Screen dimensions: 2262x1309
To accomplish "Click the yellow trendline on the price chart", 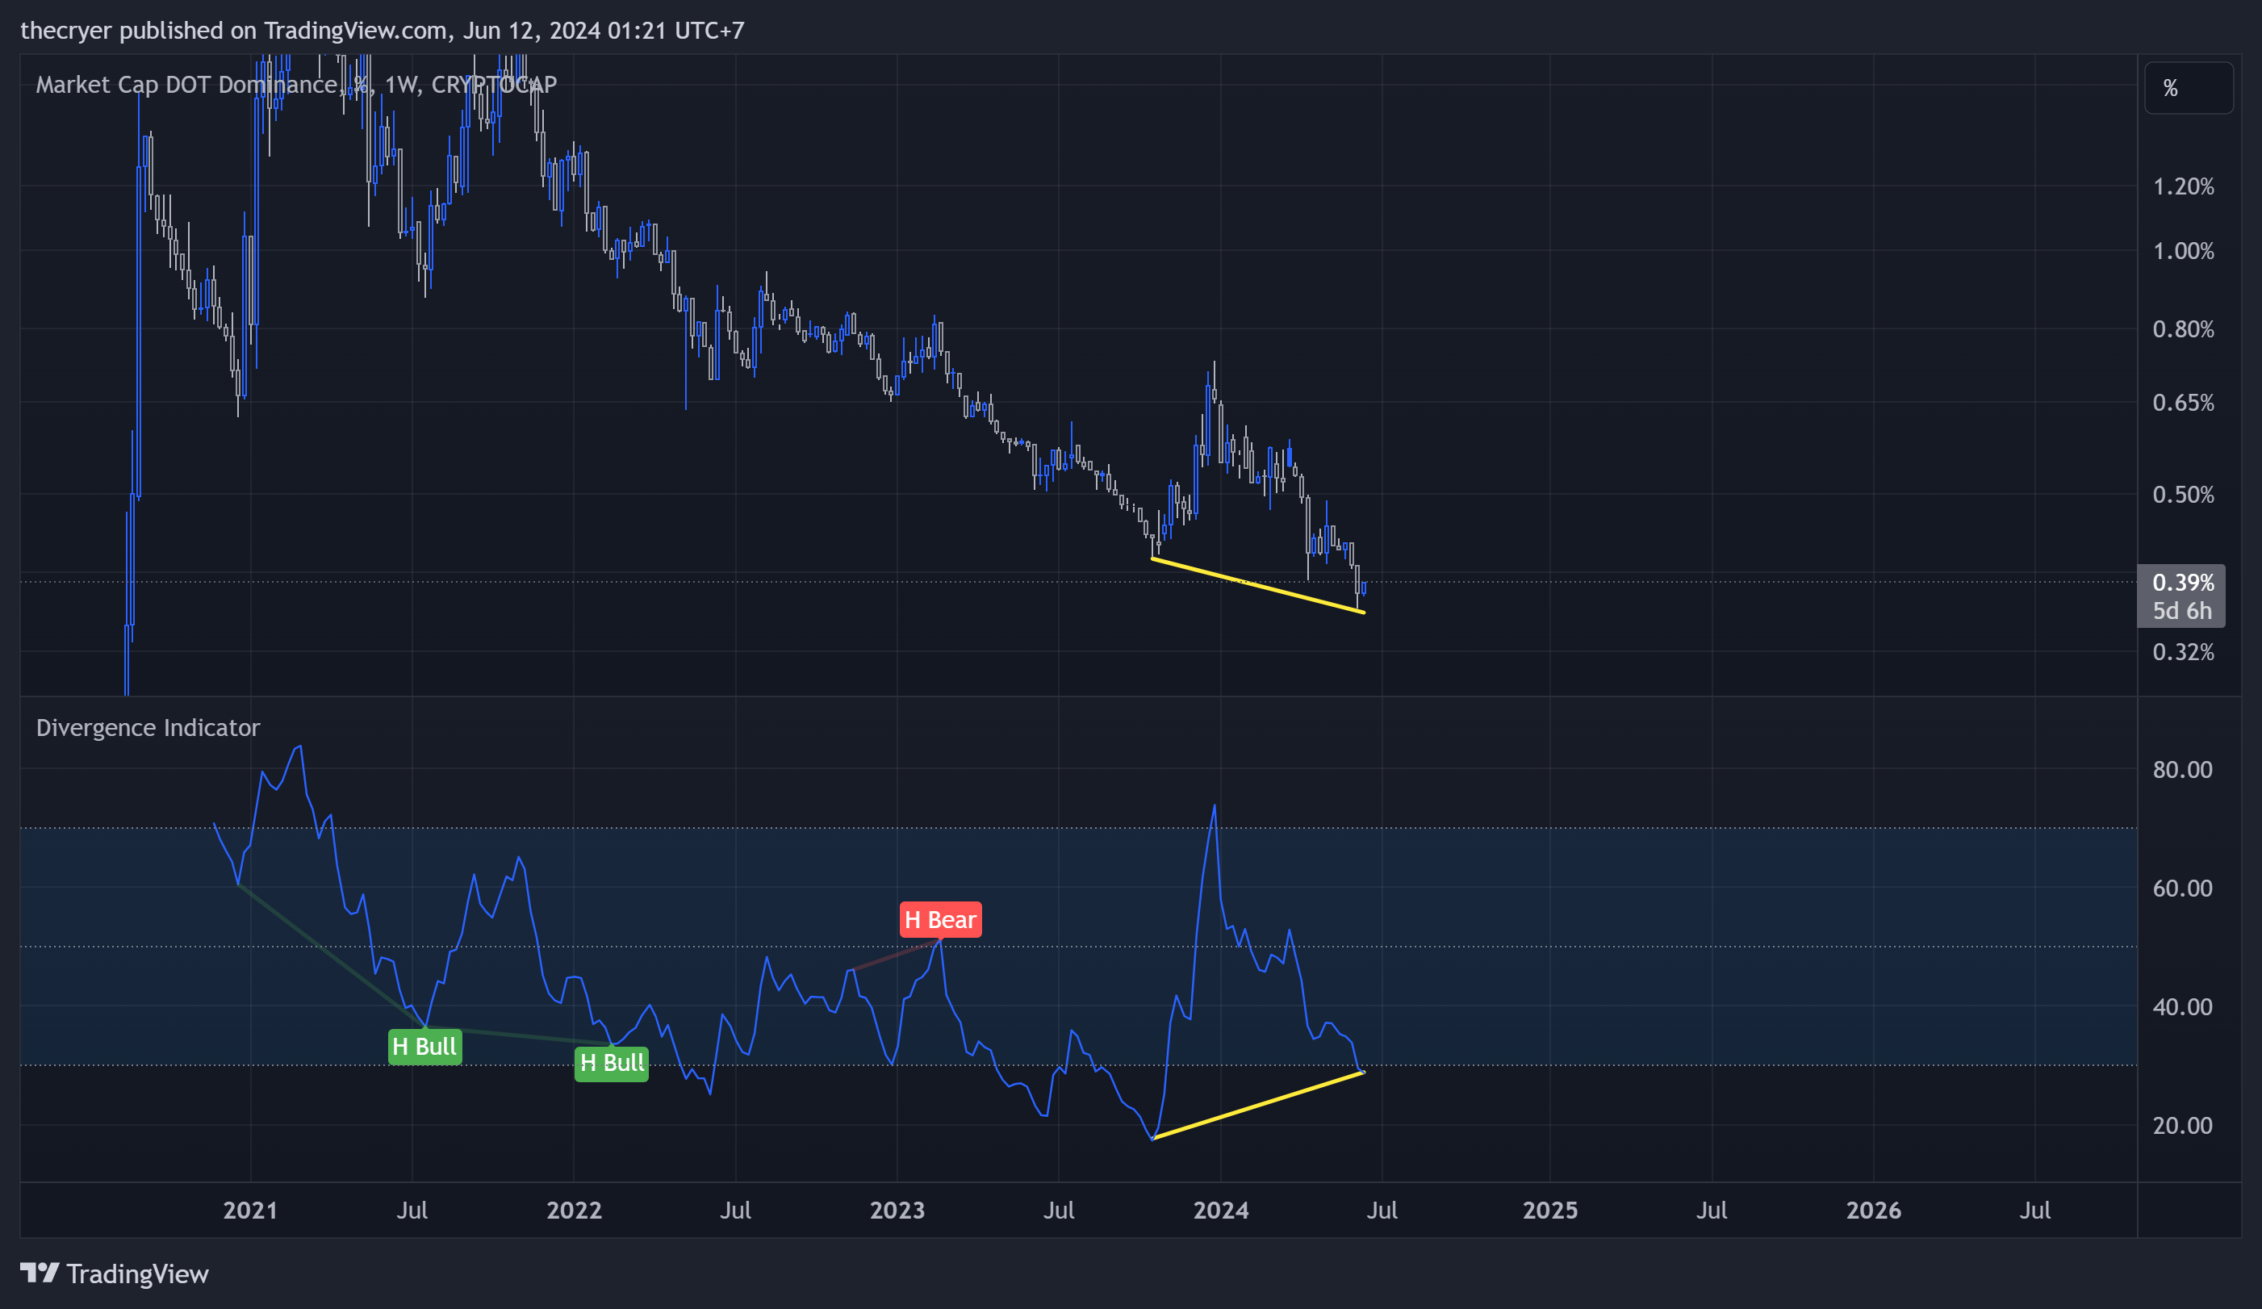I will [1257, 585].
